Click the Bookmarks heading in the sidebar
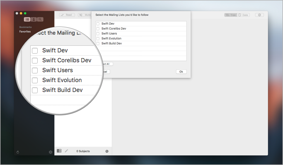Image resolution: width=283 pixels, height=165 pixels. click(x=25, y=27)
